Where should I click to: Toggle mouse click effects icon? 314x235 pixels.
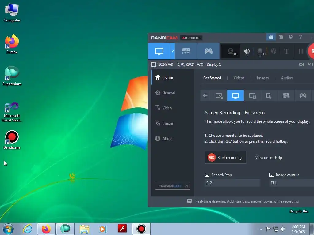pyautogui.click(x=273, y=51)
